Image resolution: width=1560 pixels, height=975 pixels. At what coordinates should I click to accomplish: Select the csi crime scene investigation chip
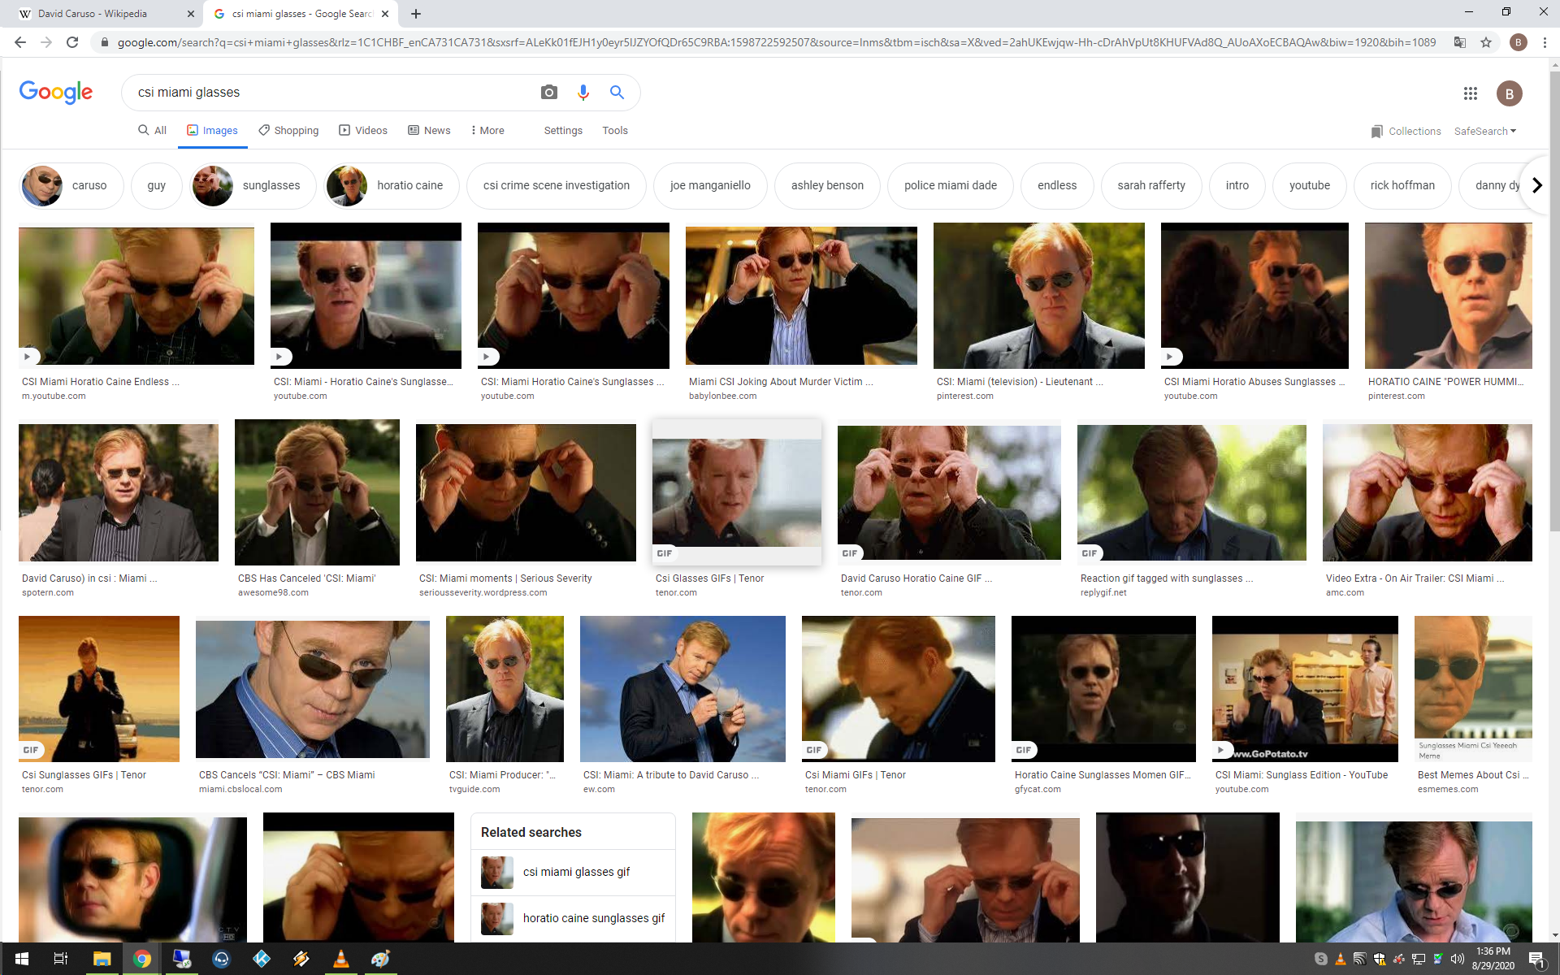557,185
